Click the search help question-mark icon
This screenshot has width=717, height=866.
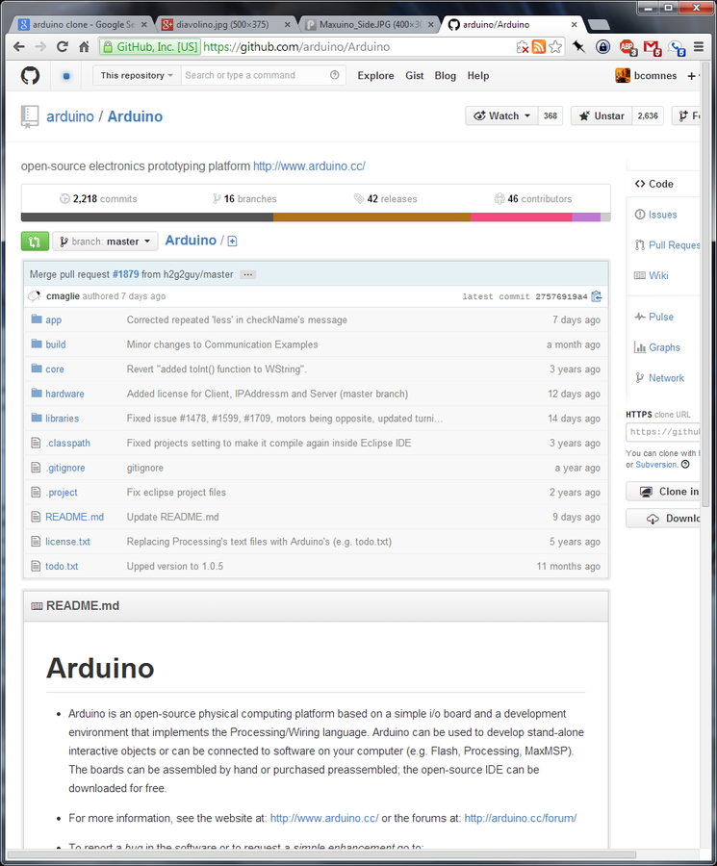[334, 75]
